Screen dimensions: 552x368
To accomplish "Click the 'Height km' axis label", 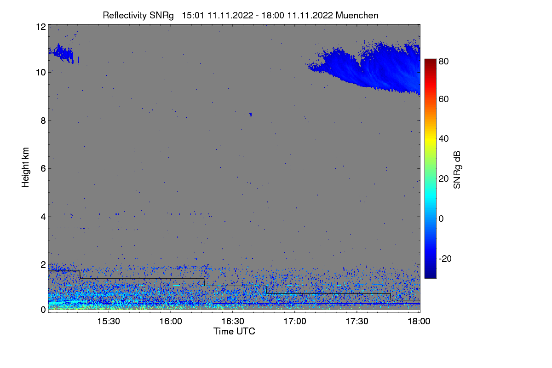I will coord(25,167).
